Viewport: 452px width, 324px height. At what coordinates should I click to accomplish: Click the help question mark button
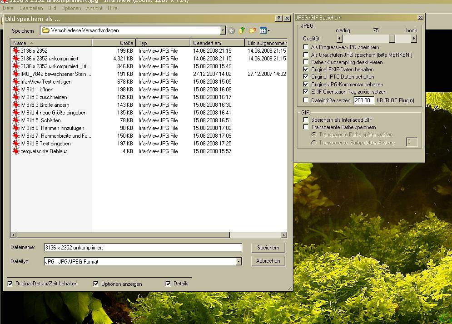point(279,19)
